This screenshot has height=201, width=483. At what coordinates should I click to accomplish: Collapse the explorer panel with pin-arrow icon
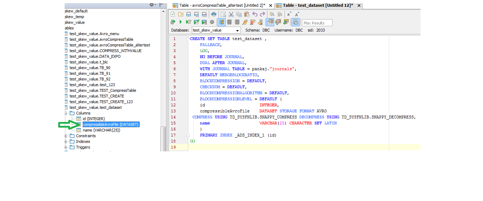click(162, 5)
